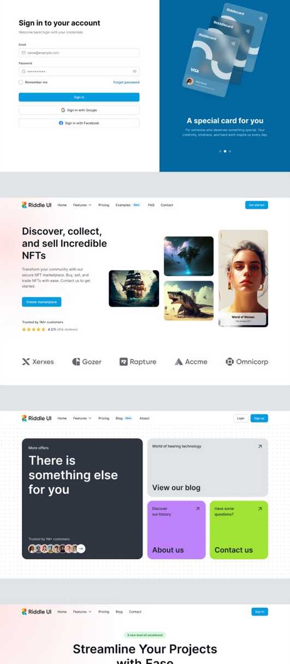
Task: Click the Rapture brand logo
Action: [138, 361]
